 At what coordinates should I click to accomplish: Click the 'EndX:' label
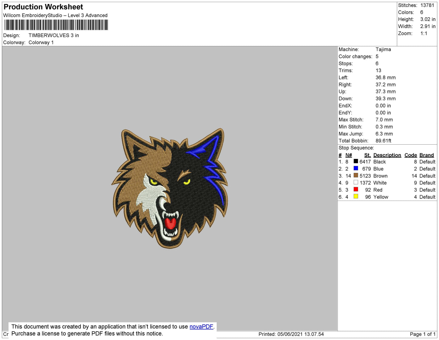point(345,106)
